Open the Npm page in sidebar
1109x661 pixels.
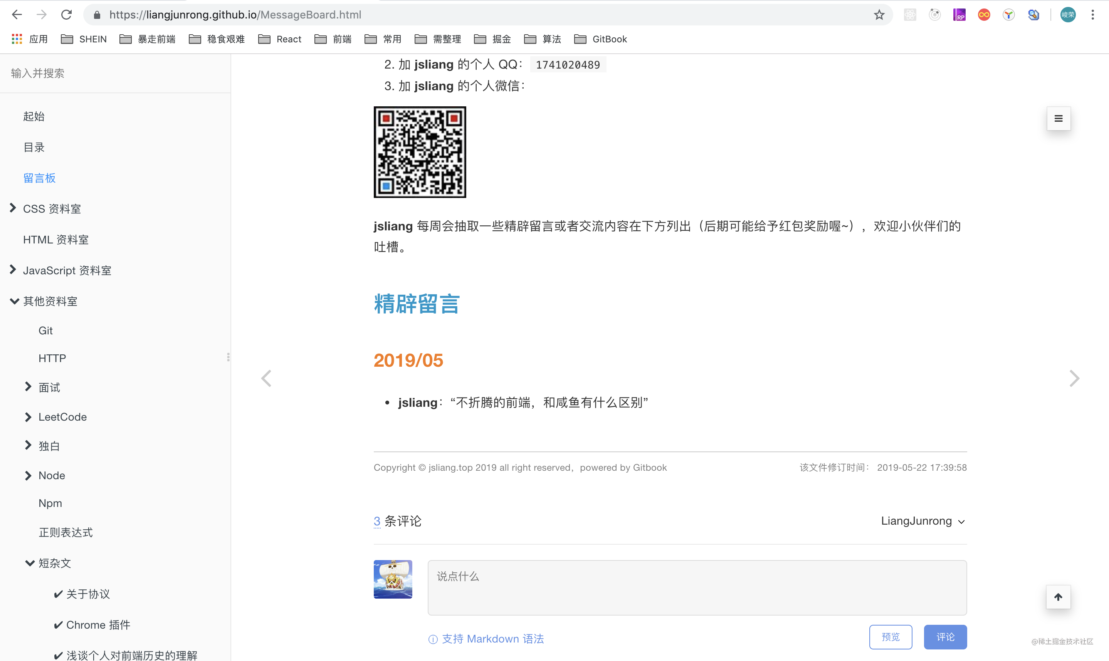50,503
